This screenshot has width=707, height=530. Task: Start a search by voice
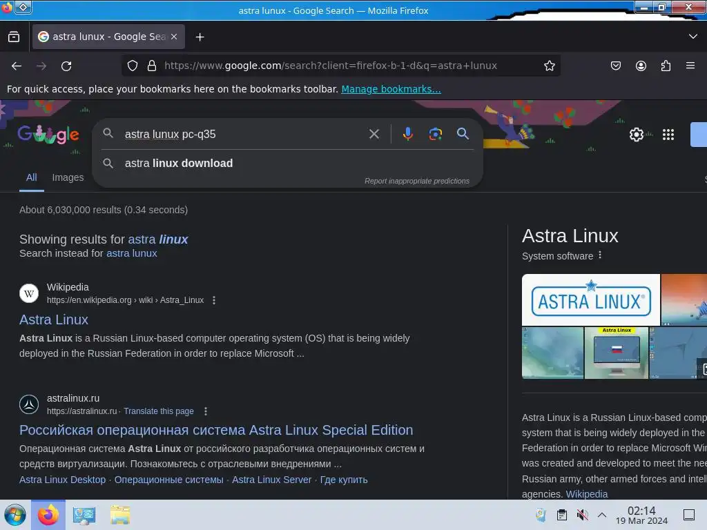tap(407, 134)
